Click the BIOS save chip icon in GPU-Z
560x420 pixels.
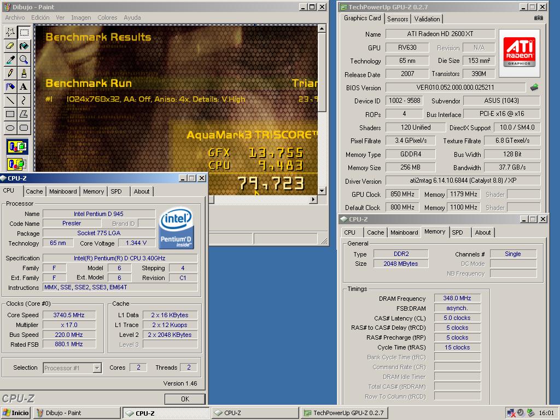coord(534,87)
